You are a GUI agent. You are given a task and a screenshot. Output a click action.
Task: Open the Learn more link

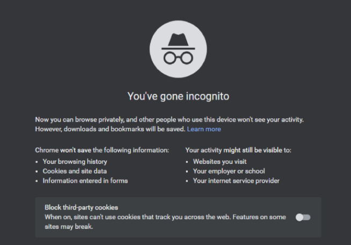point(204,129)
